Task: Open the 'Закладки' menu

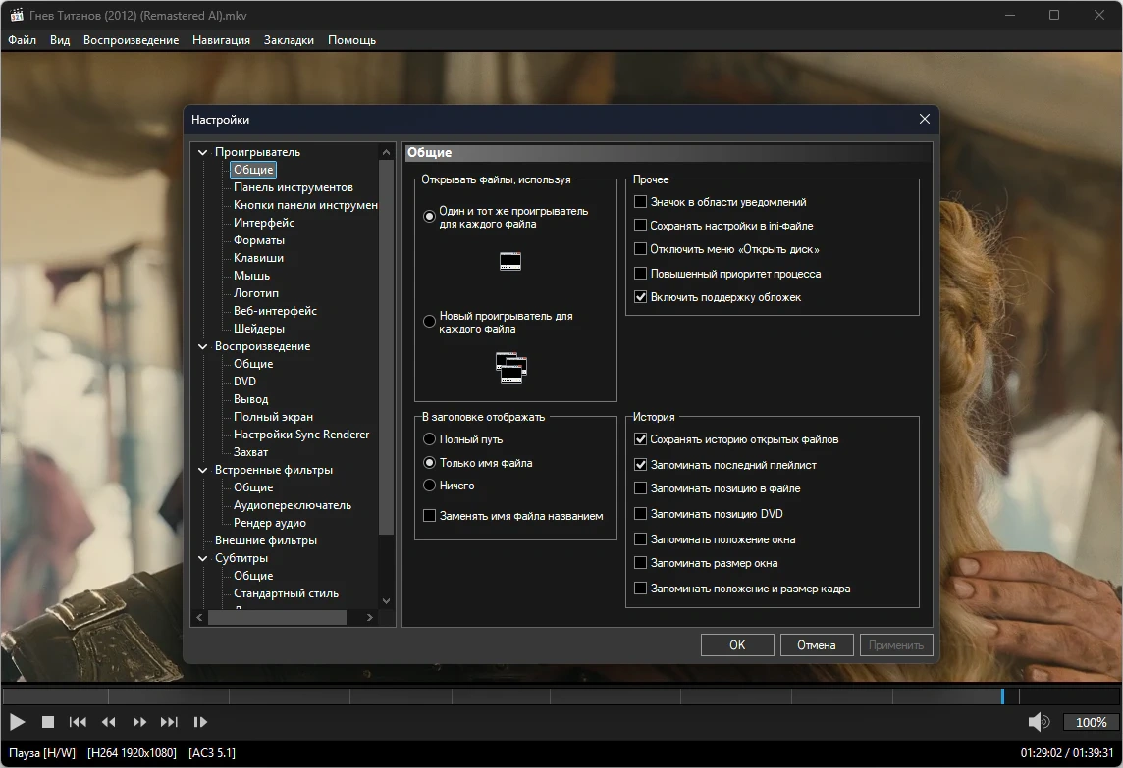Action: tap(289, 40)
